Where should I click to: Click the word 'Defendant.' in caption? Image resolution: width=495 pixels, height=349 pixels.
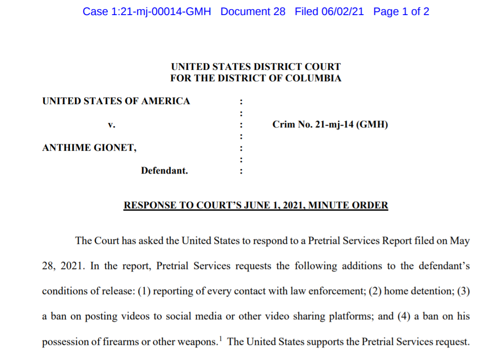pyautogui.click(x=164, y=170)
